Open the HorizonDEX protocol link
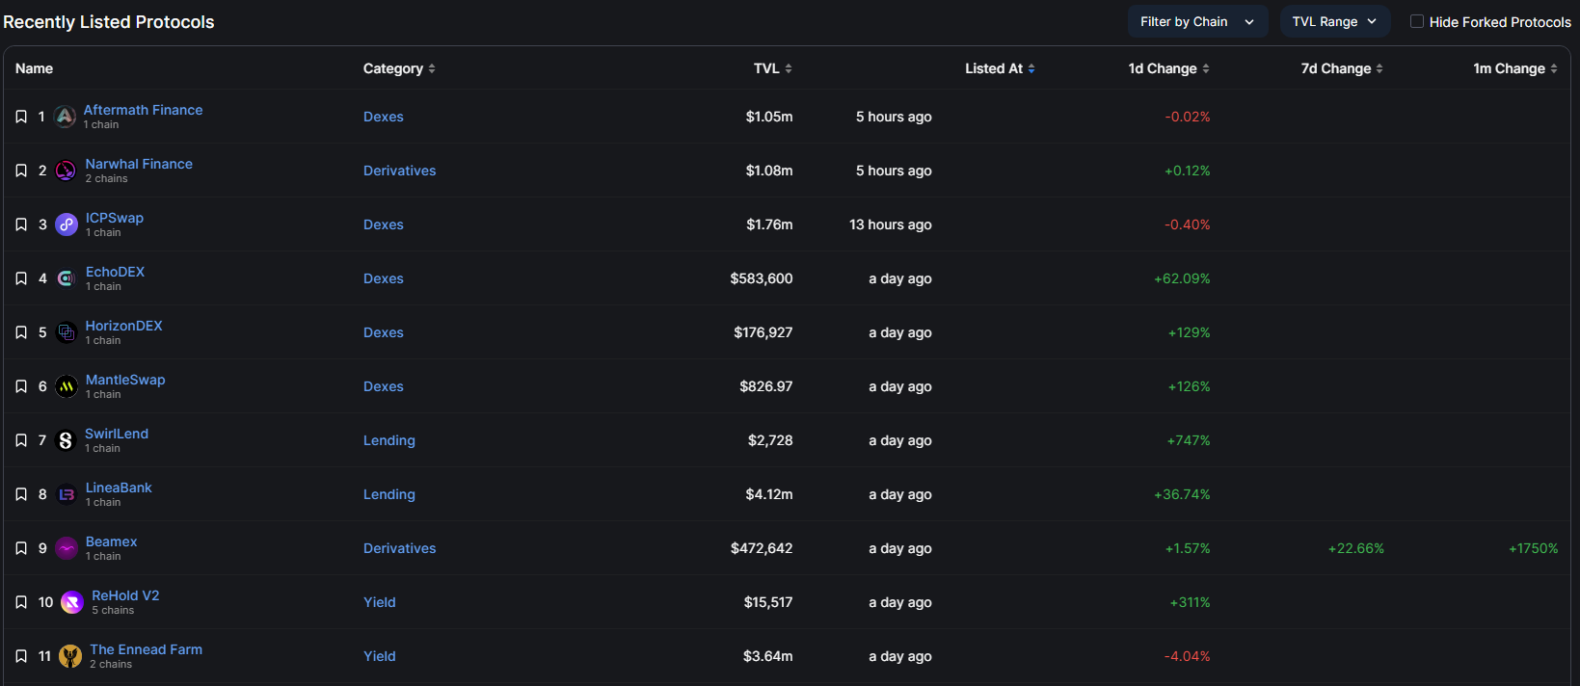 (123, 326)
